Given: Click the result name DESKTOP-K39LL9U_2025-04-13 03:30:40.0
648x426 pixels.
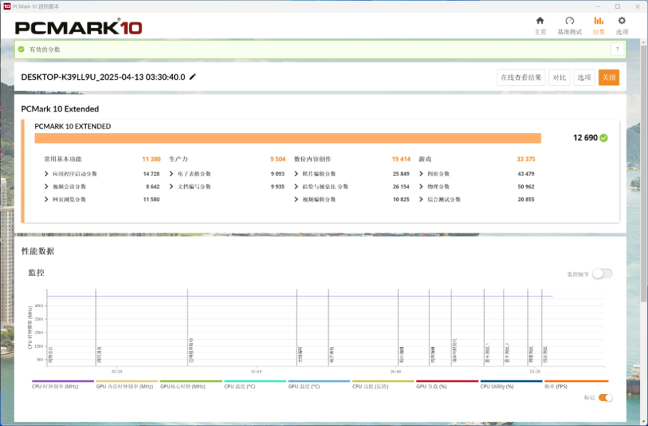Looking at the screenshot, I should pyautogui.click(x=103, y=77).
